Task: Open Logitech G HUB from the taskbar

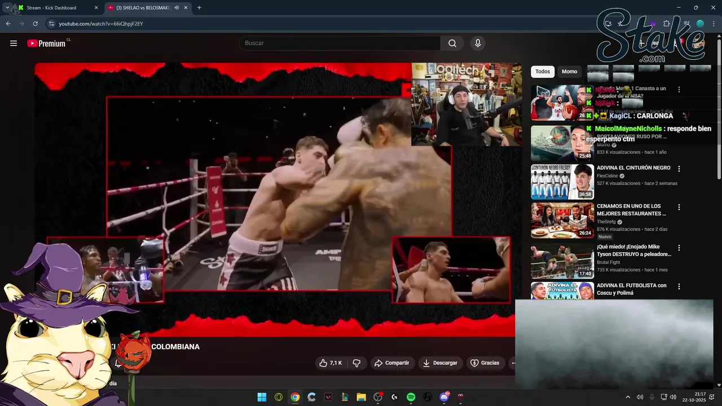Action: coord(394,397)
